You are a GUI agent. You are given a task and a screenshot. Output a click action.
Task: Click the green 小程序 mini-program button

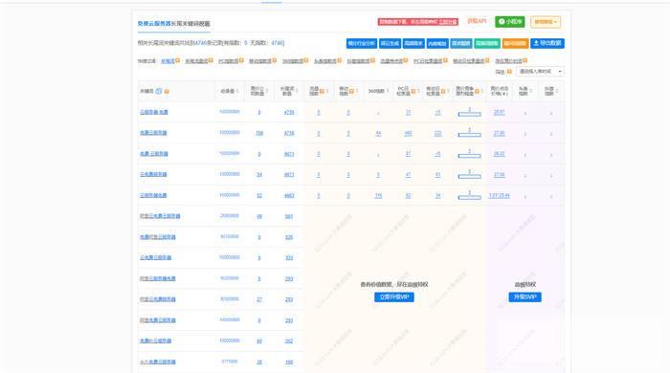pyautogui.click(x=509, y=22)
